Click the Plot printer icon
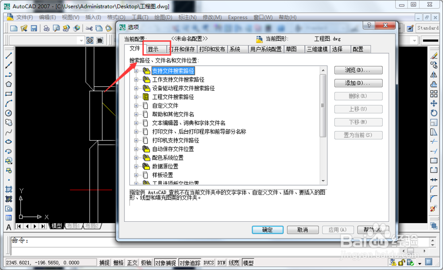 point(47,28)
